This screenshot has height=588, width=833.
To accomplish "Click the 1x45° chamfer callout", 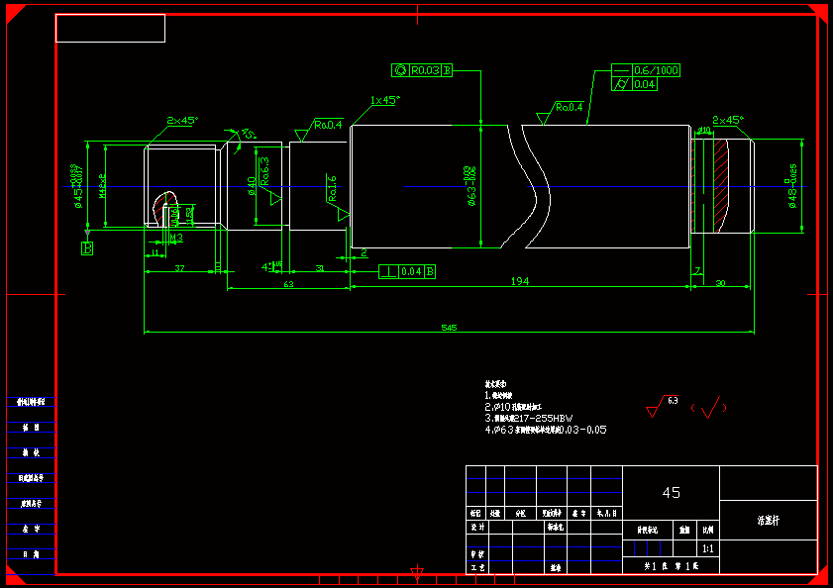I will point(384,100).
